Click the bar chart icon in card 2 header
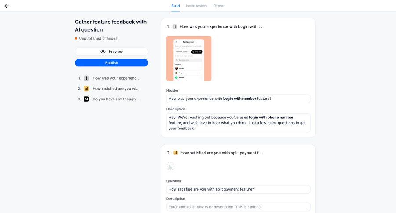This screenshot has width=396, height=213. point(176,153)
